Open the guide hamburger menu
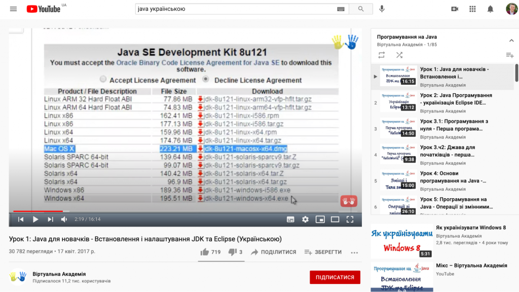This screenshot has height=292, width=519. [x=13, y=9]
